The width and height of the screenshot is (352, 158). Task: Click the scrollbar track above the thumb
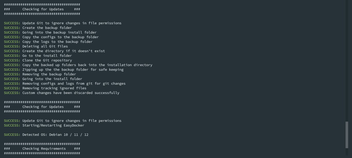click(347, 61)
